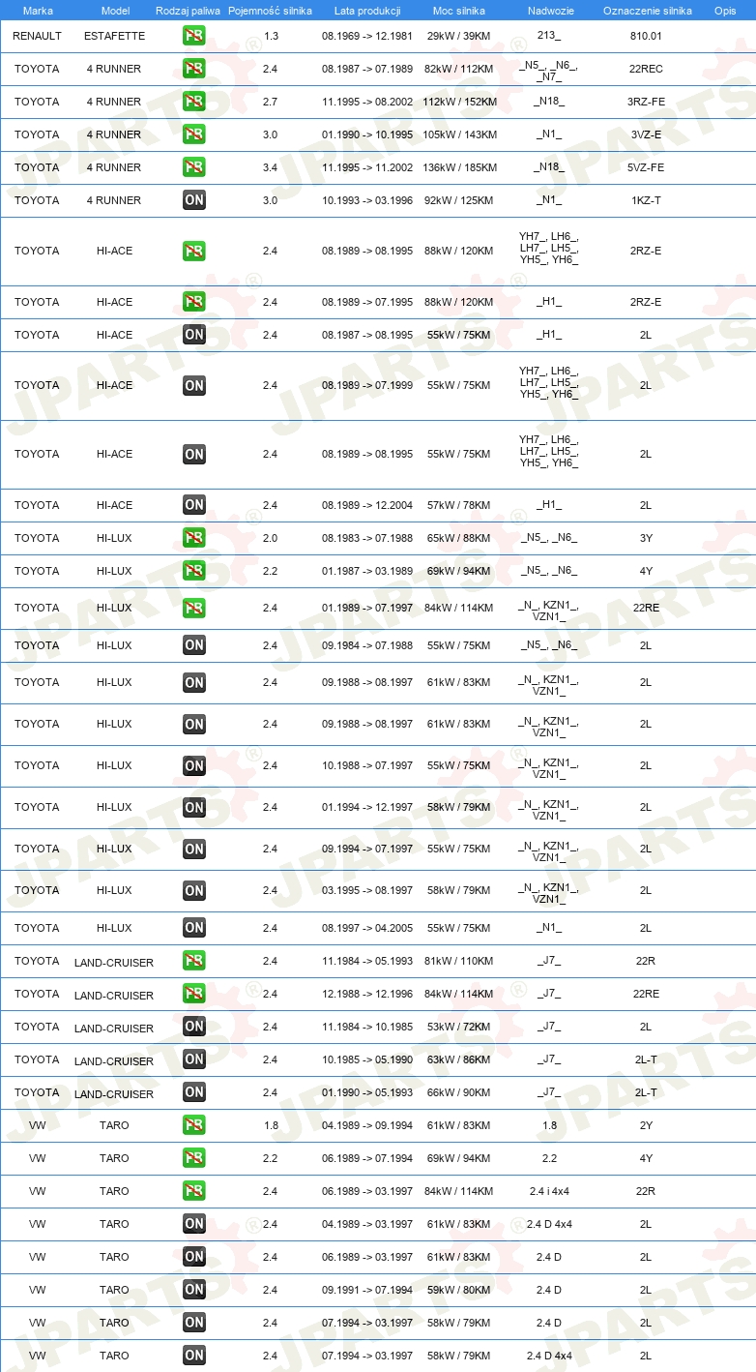
Task: Click petrol icon in VW Taro 2Y 4Y 2.2 row
Action: pyautogui.click(x=194, y=1158)
